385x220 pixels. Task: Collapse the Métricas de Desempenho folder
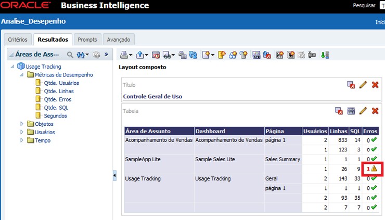tap(22, 75)
